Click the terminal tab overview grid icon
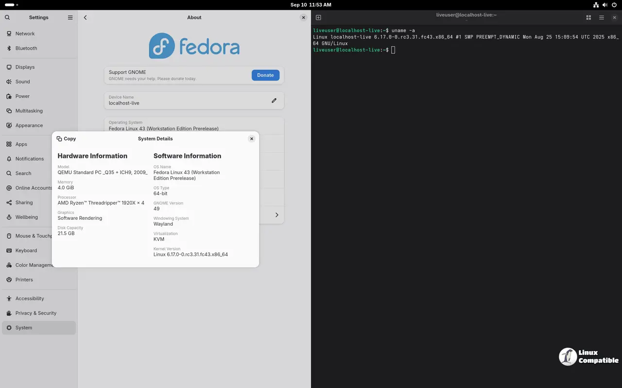The height and width of the screenshot is (388, 622). pyautogui.click(x=588, y=18)
